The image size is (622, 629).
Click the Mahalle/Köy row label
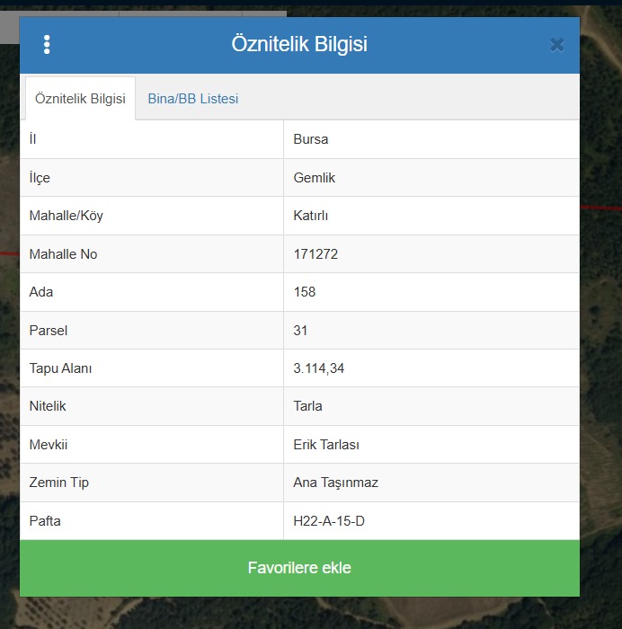pyautogui.click(x=66, y=216)
